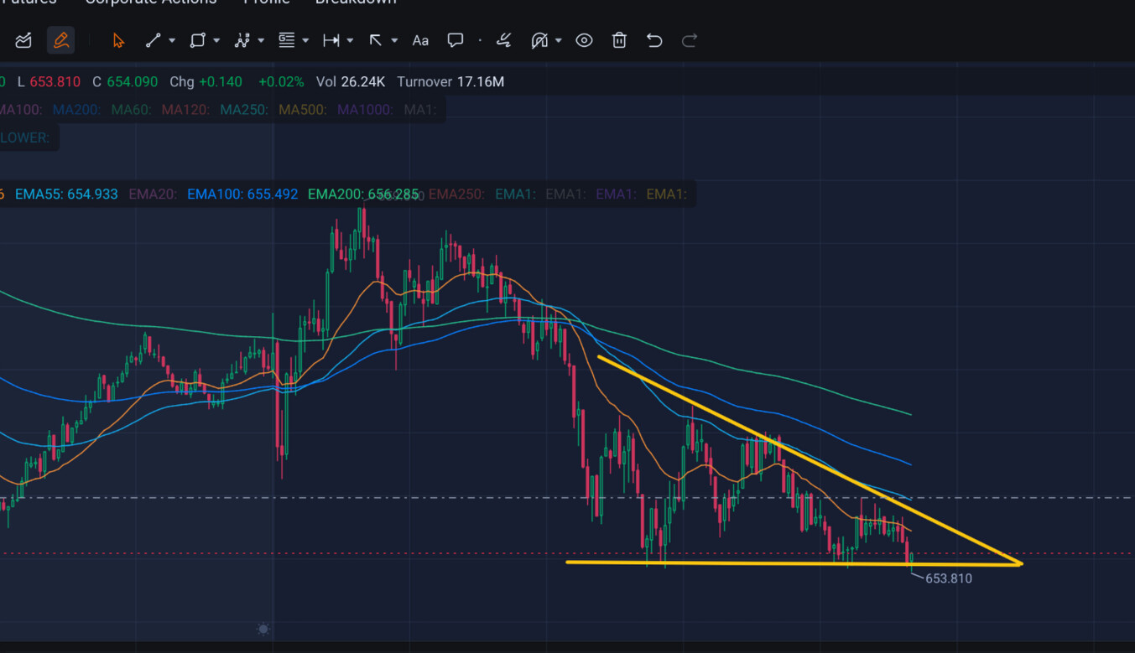
Task: Click the sun marker on the time axis
Action: tap(263, 629)
